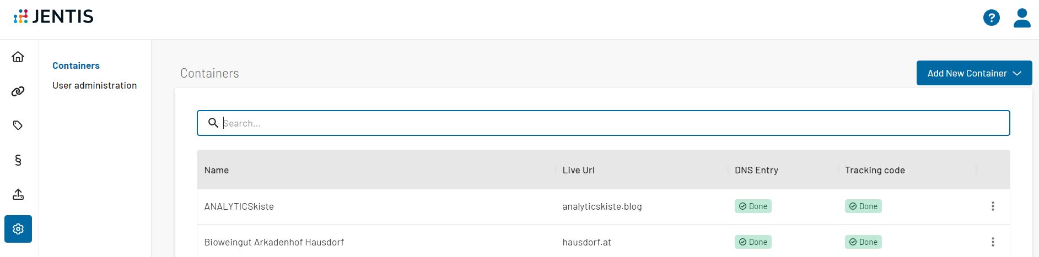Open the home icon in sidebar

tap(18, 57)
